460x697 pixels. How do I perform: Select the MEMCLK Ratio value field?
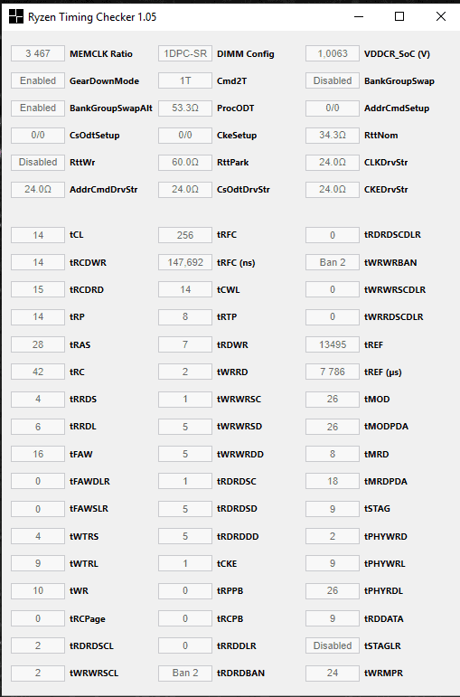[x=38, y=53]
